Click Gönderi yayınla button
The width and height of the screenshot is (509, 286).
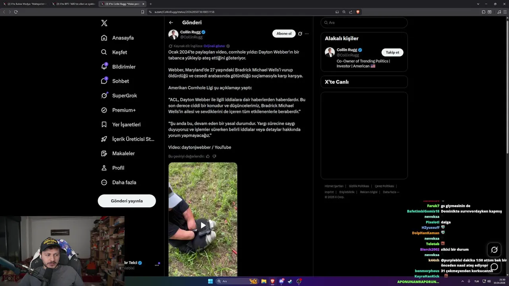[x=127, y=201]
